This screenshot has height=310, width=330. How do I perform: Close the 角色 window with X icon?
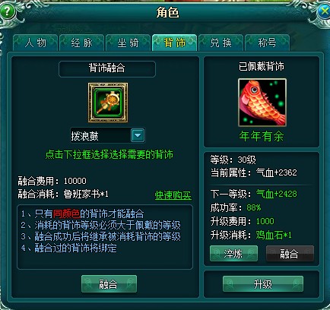click(323, 11)
